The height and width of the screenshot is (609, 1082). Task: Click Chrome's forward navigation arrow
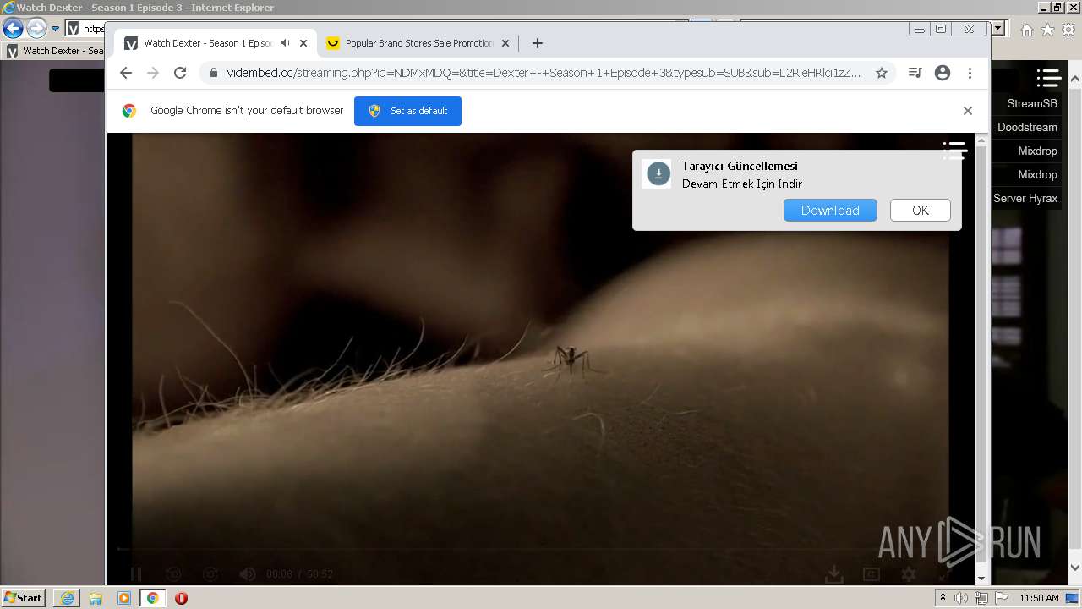[x=153, y=73]
